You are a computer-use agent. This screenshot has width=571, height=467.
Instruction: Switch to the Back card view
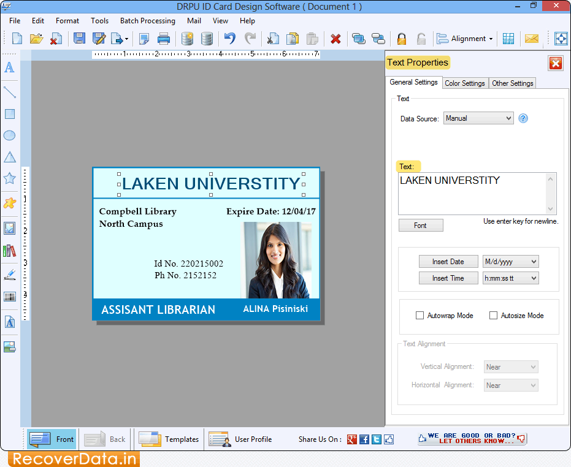pyautogui.click(x=104, y=439)
